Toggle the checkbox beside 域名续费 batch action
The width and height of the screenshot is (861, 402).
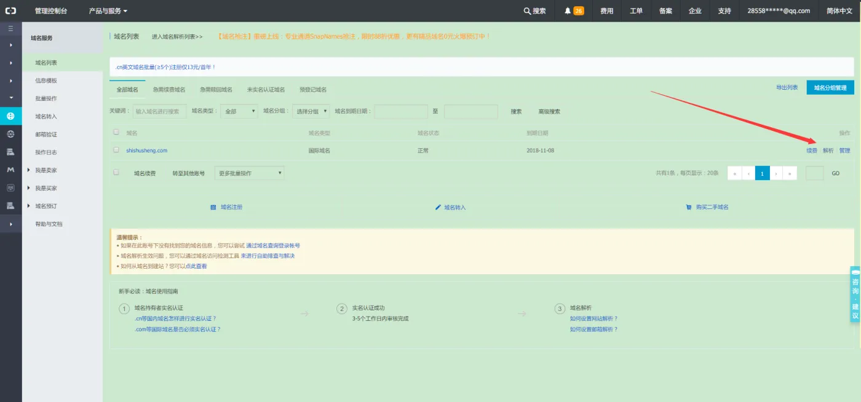[116, 173]
